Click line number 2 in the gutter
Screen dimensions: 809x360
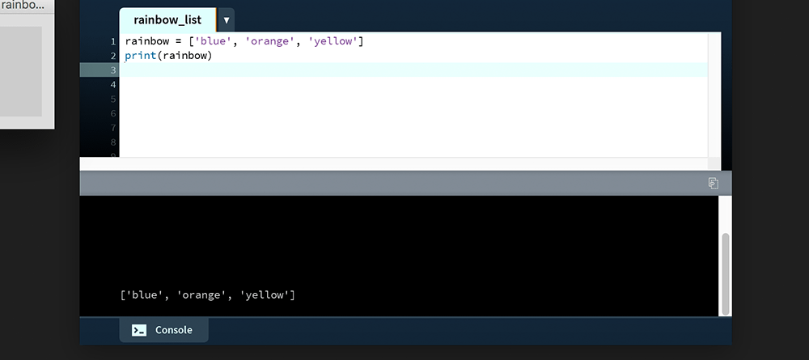[x=113, y=56]
